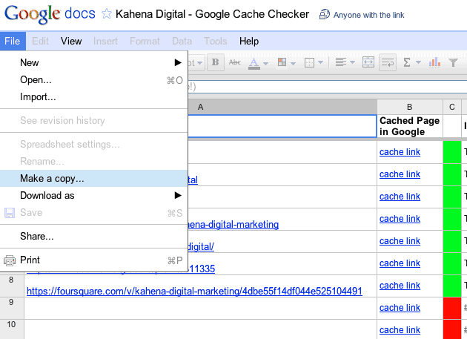Click the File menu
Viewport: 467px width, 339px height.
pos(13,41)
